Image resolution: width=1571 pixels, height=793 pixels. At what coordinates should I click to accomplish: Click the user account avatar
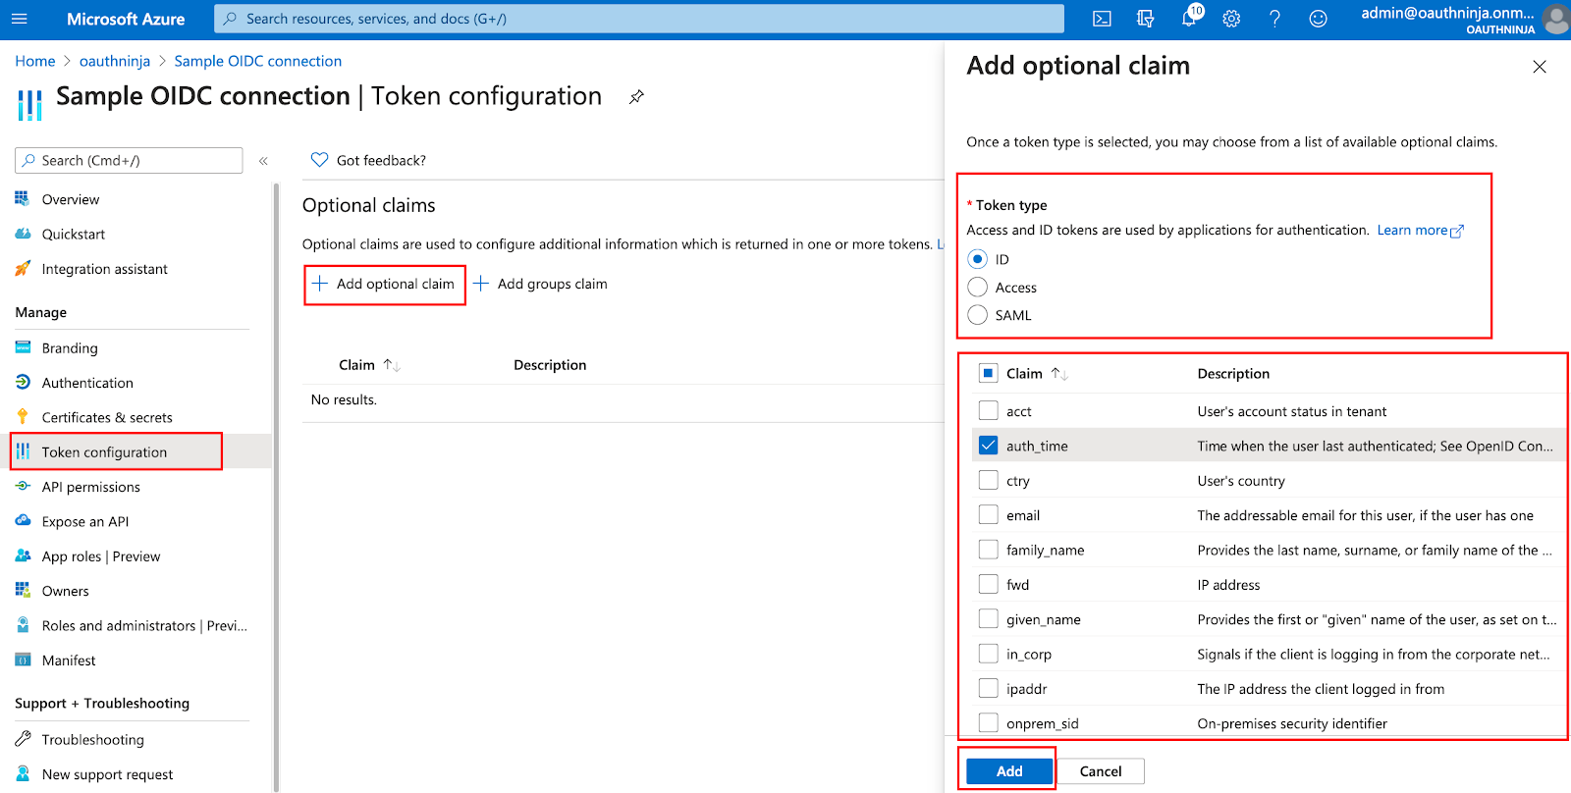click(1555, 19)
